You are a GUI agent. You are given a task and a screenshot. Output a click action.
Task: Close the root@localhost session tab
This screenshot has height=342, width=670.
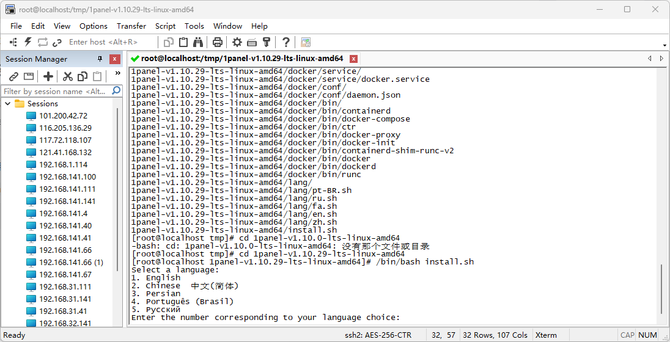353,59
